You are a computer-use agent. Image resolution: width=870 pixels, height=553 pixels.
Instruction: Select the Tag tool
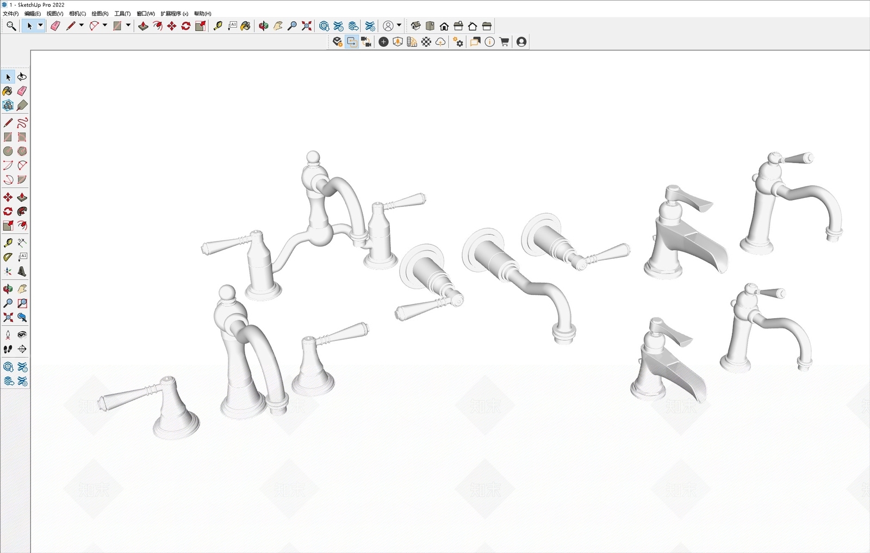(22, 105)
